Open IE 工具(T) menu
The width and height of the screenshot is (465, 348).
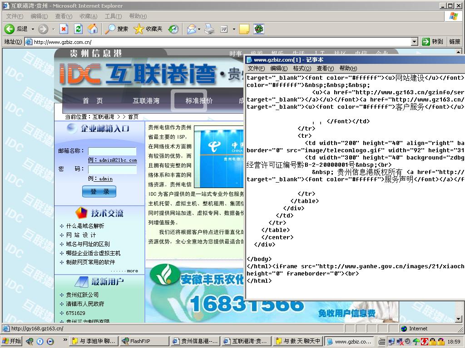coord(113,16)
